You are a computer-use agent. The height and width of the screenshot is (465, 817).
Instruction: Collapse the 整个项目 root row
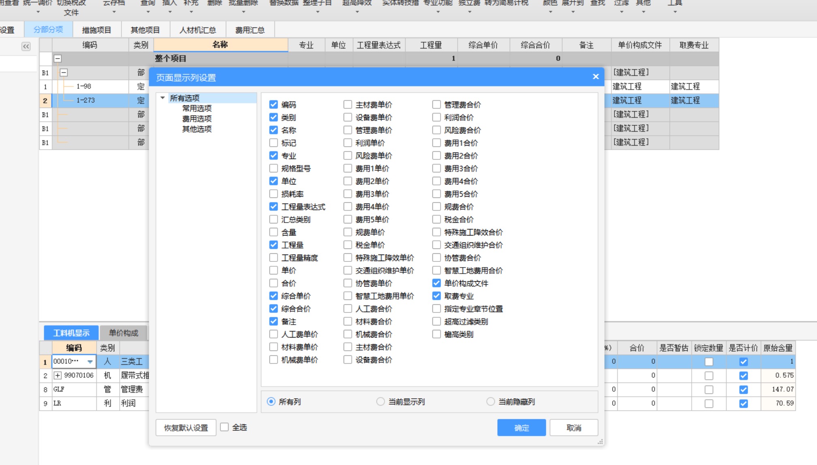[x=58, y=59]
